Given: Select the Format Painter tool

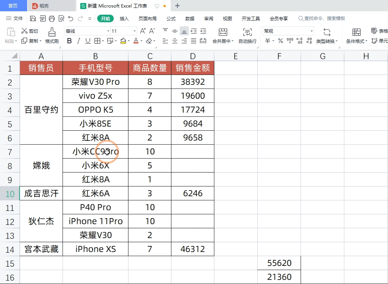Looking at the screenshot, I should coord(52,35).
